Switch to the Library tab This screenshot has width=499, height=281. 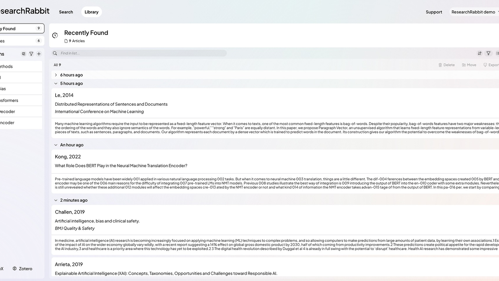point(92,12)
